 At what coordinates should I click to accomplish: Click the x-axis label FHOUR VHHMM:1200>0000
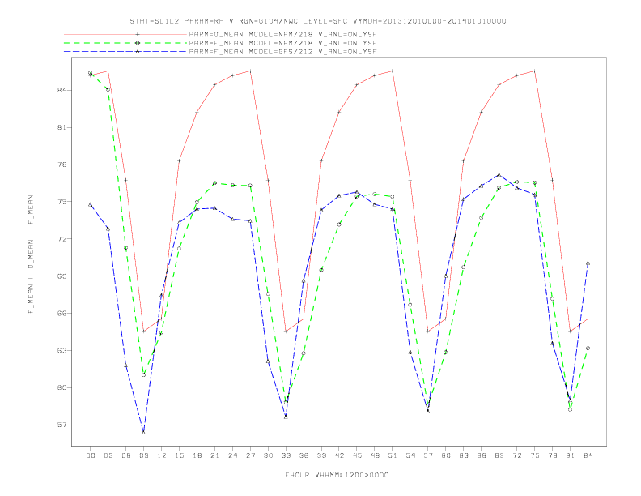tap(337, 475)
